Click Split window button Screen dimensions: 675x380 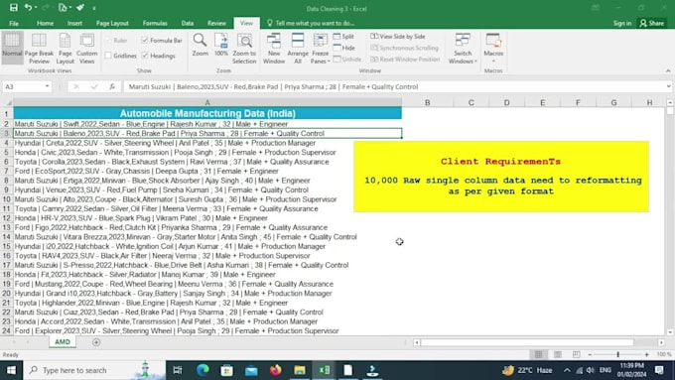click(344, 36)
